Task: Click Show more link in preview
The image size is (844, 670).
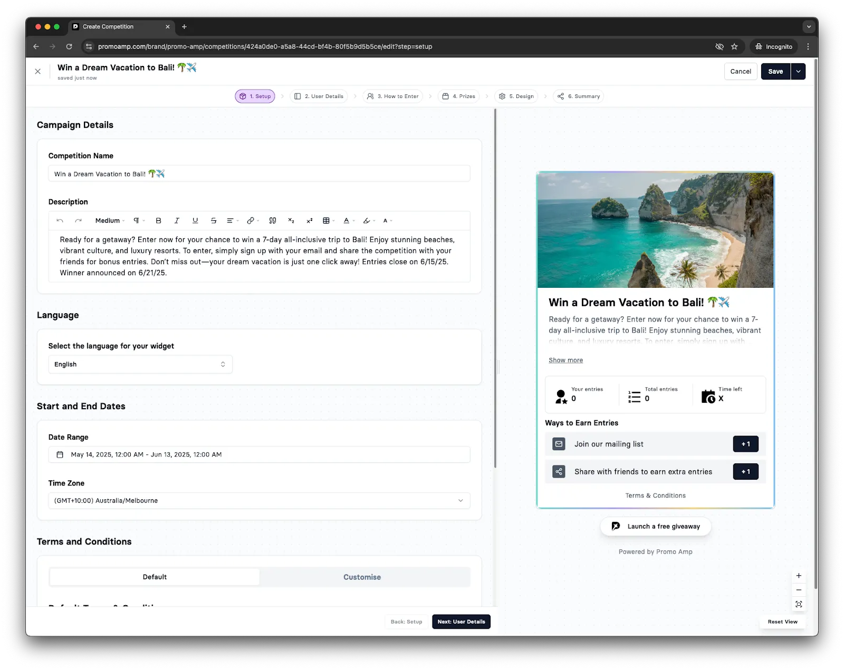Action: tap(565, 361)
